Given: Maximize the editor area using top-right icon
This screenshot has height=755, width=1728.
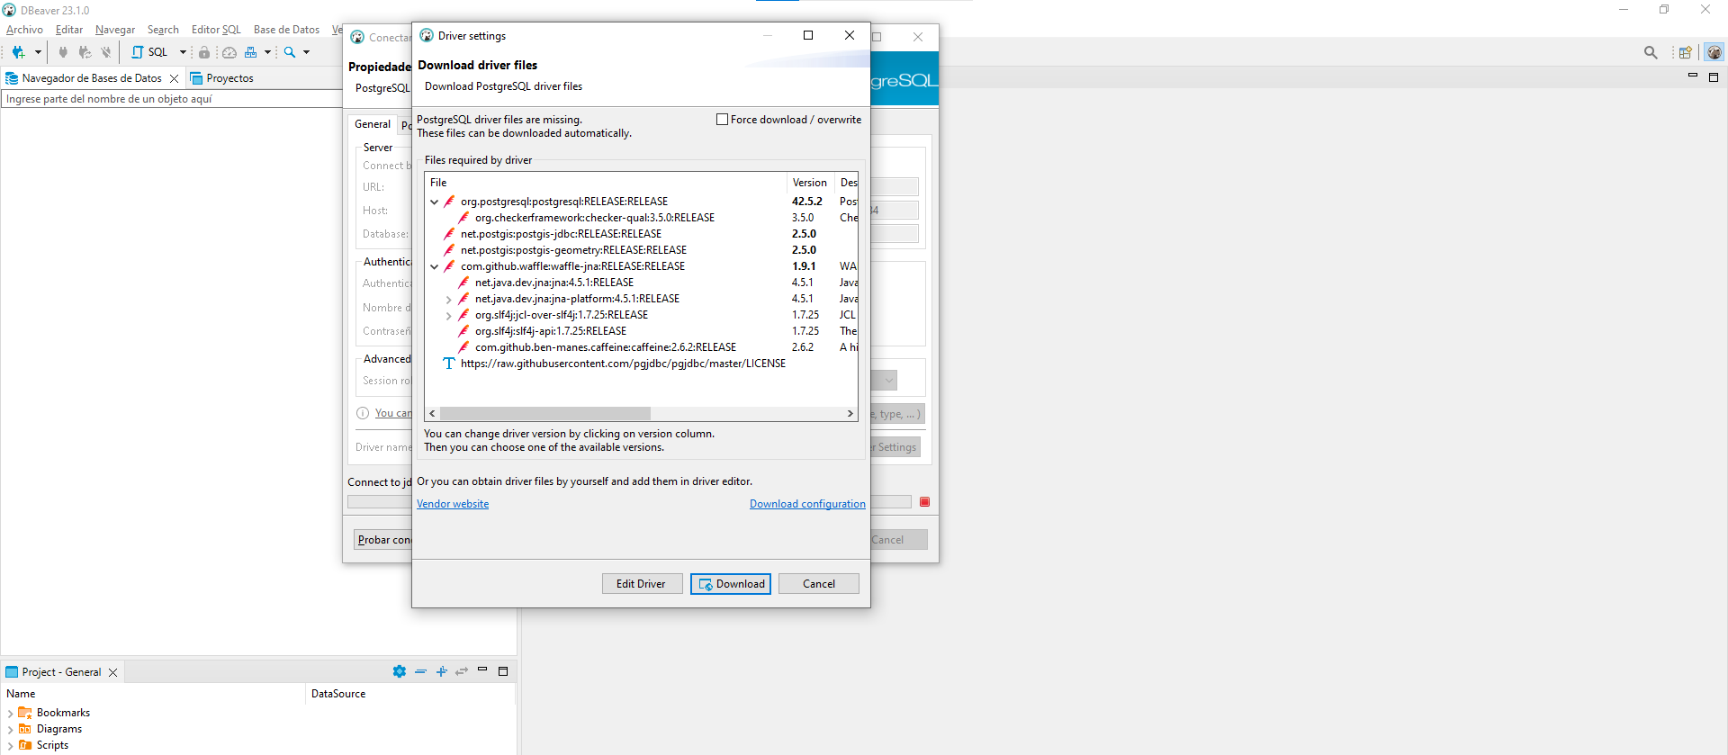Looking at the screenshot, I should coord(1714,77).
